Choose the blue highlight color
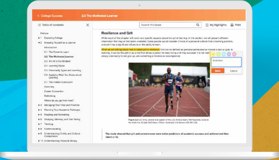Screen dimensions: 279x160 [x=224, y=54]
